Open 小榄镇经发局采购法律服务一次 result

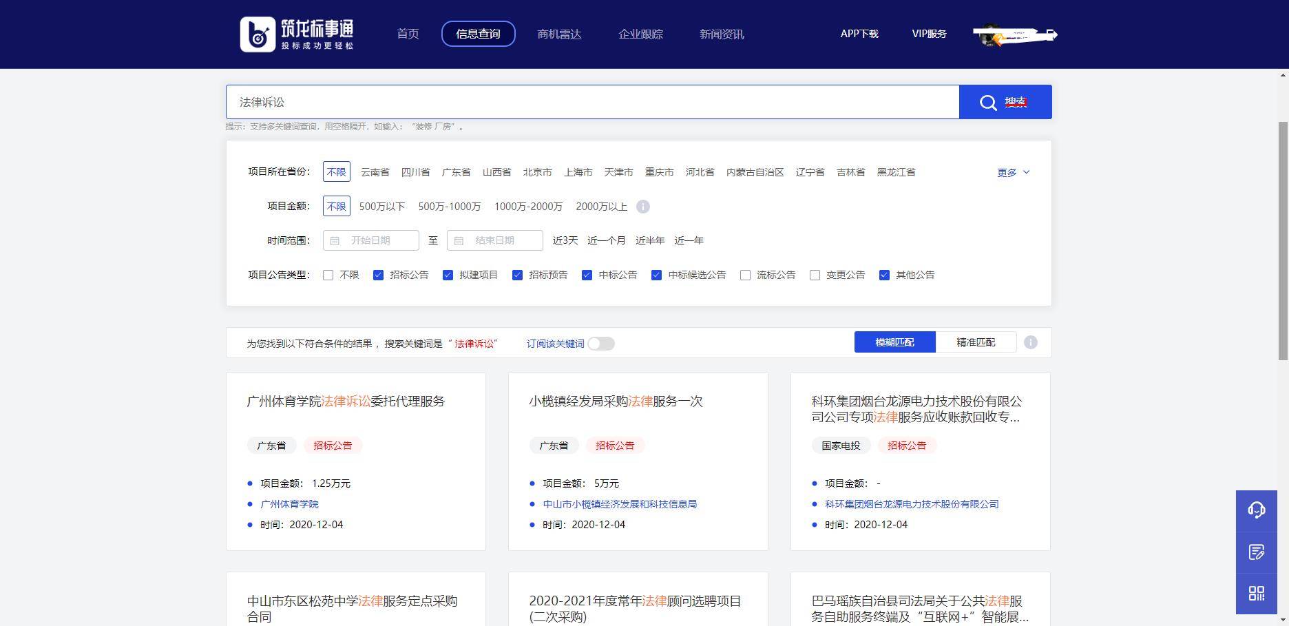(616, 401)
